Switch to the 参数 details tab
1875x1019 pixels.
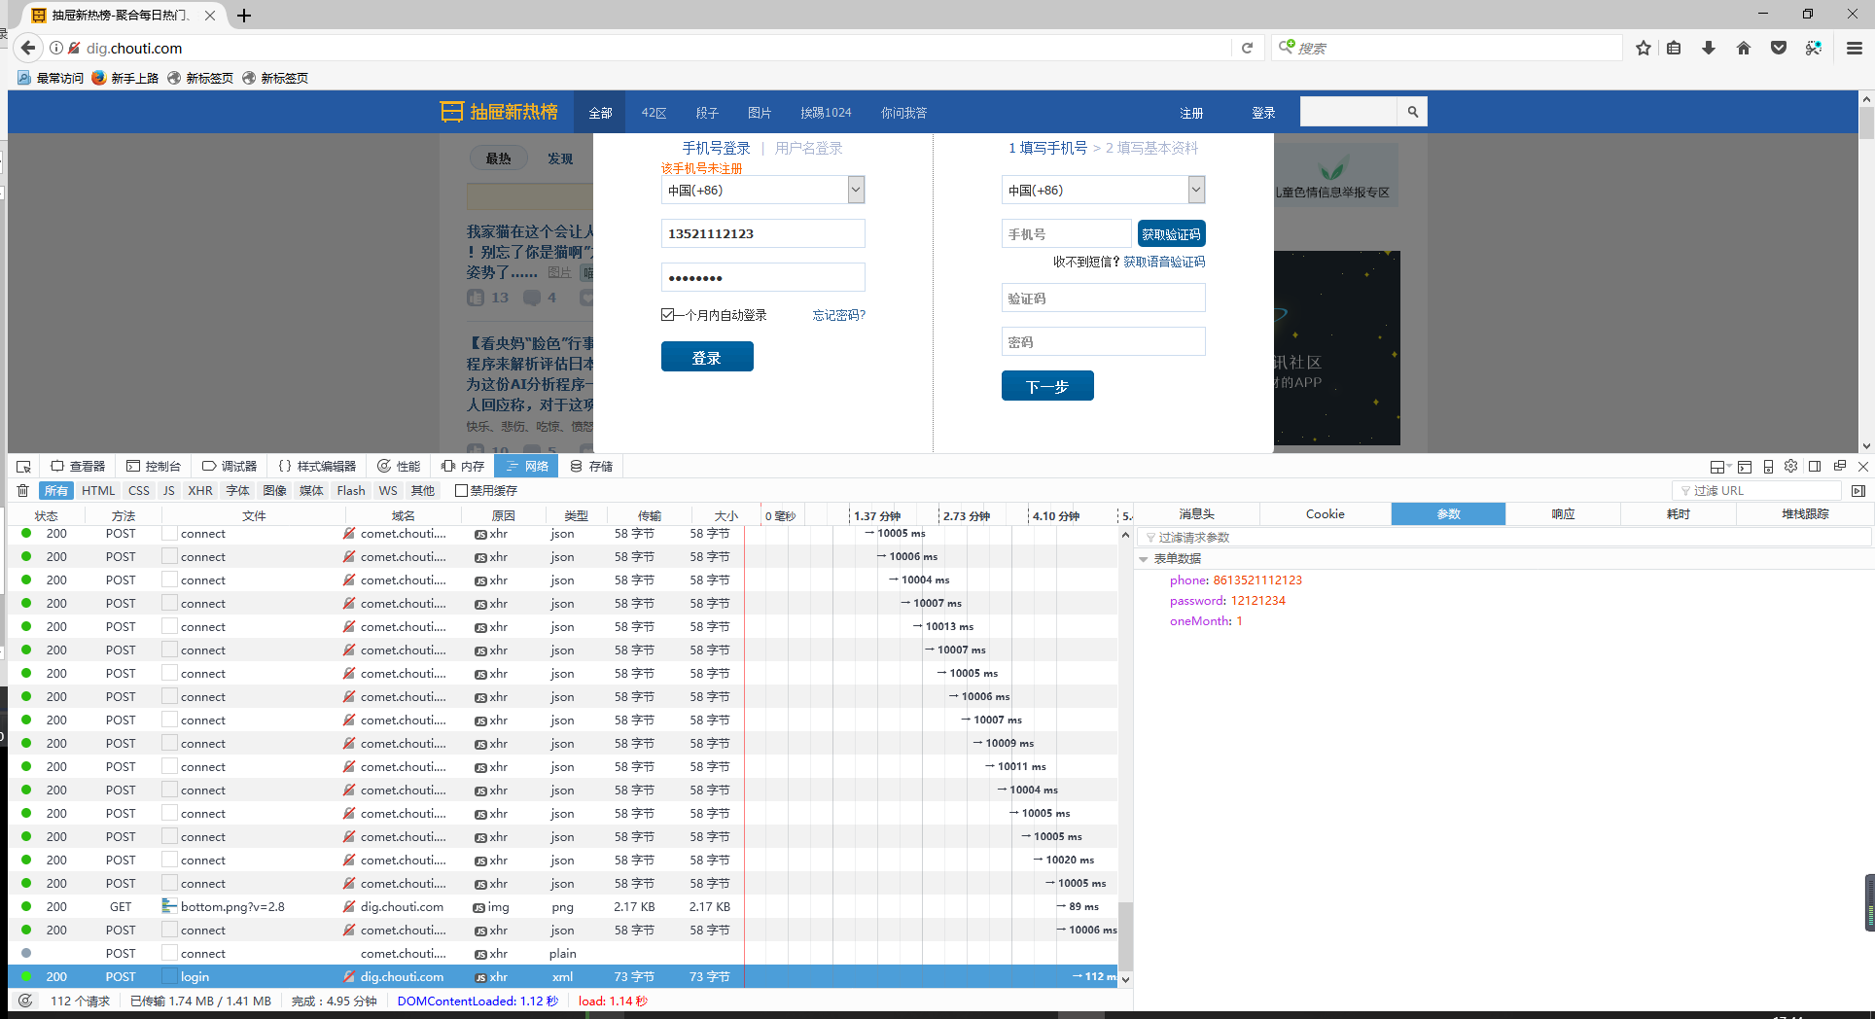click(x=1448, y=513)
